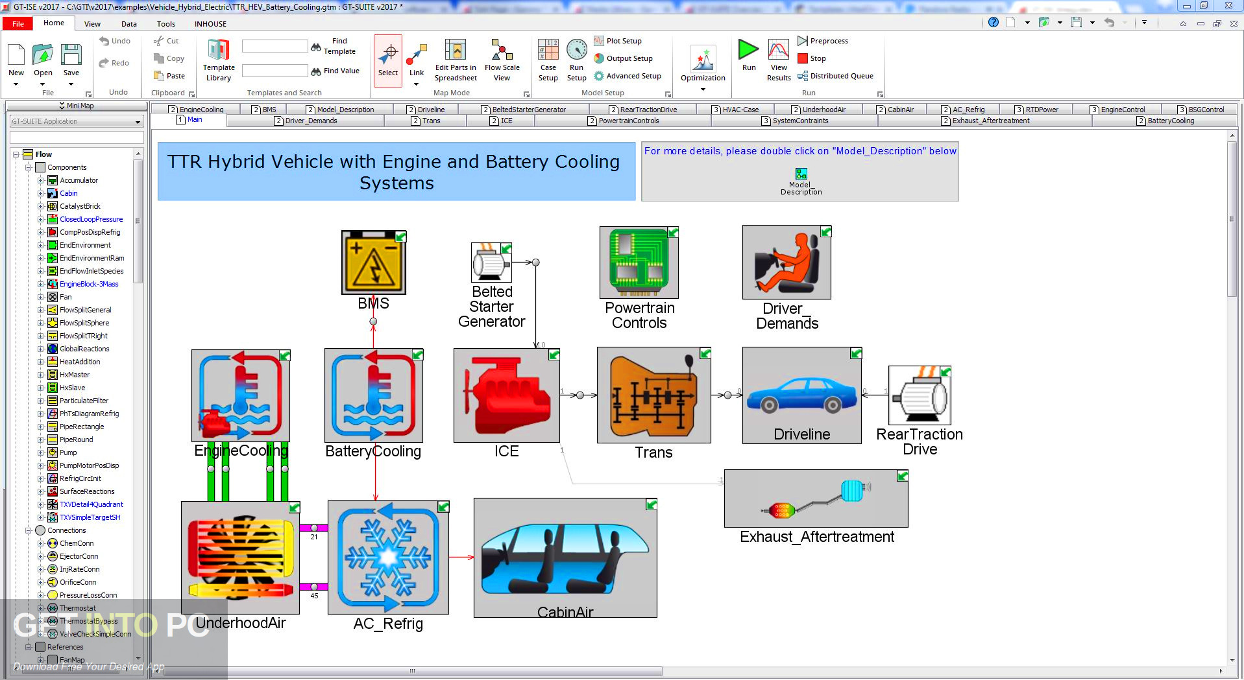Expand the Accumulator tree node
The height and width of the screenshot is (680, 1244).
click(40, 180)
